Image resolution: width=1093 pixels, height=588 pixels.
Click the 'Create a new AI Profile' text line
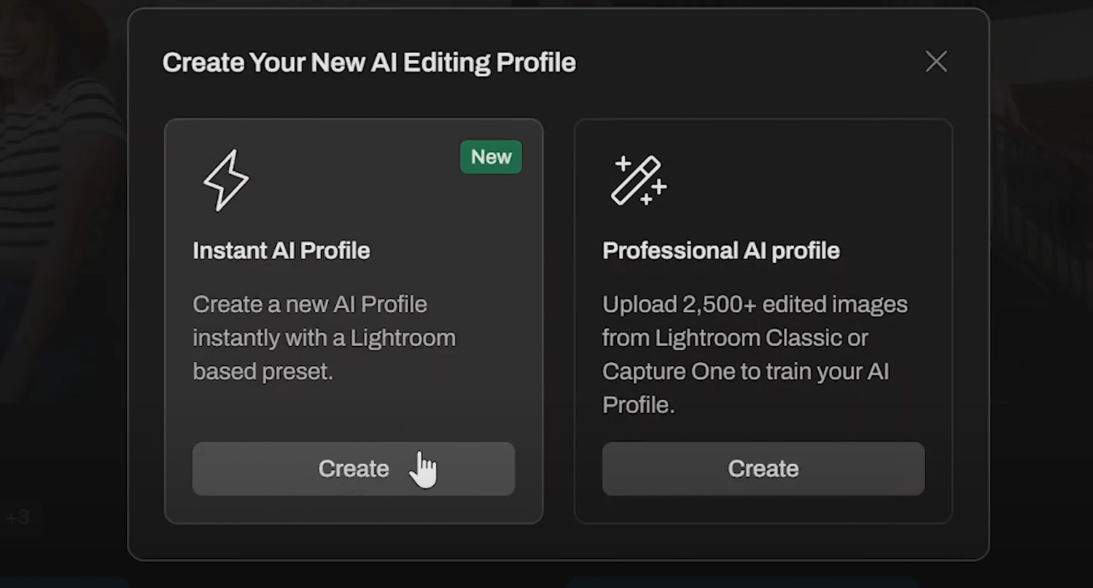(x=309, y=304)
